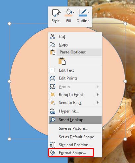
Task: Click the Copy pages icon
Action: [52, 45]
